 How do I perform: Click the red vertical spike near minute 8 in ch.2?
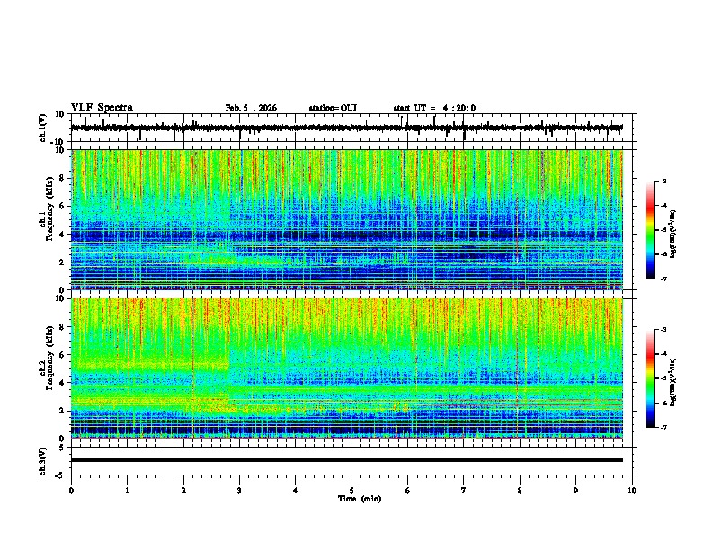click(x=517, y=368)
